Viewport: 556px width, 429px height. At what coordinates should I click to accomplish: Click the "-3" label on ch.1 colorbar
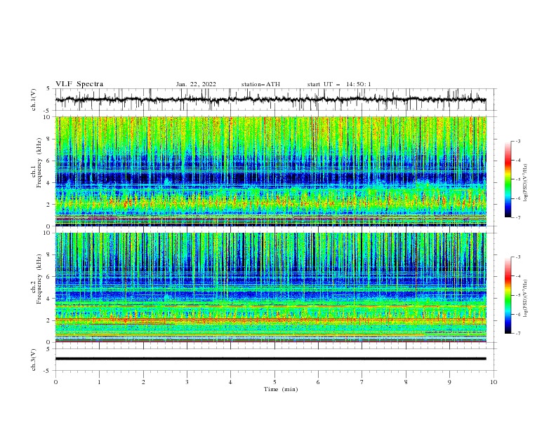pyautogui.click(x=517, y=141)
